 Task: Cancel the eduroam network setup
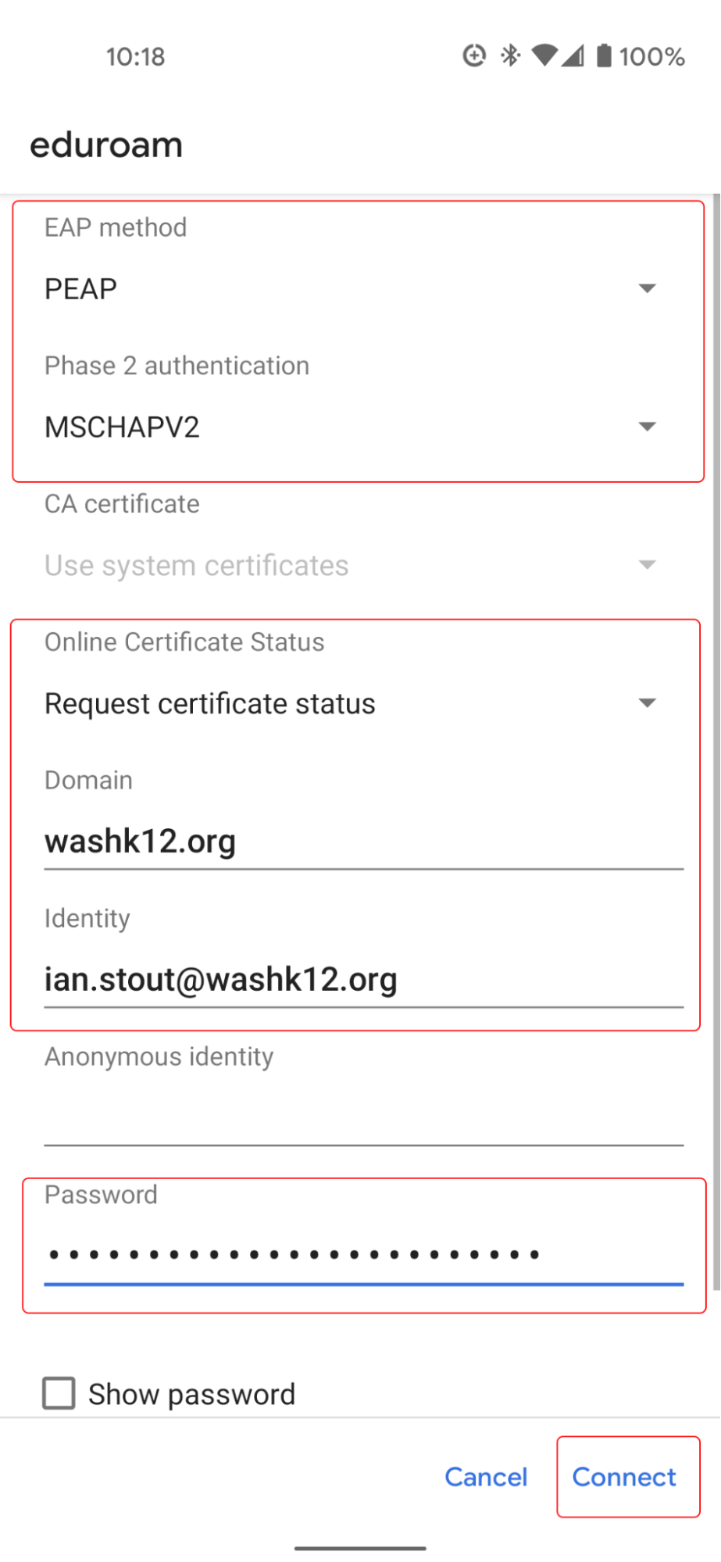(486, 1477)
